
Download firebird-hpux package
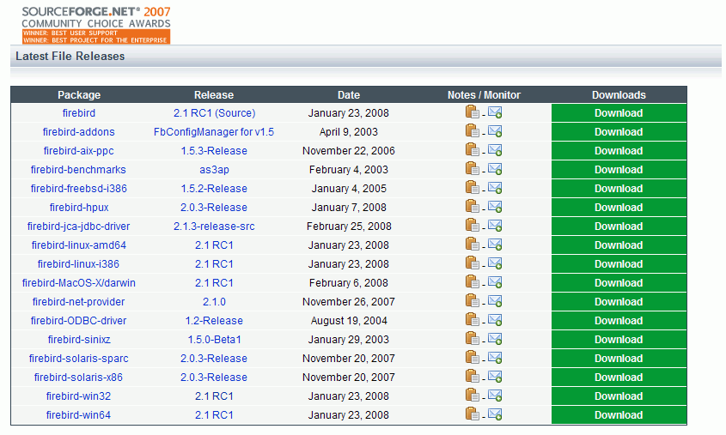[x=619, y=207]
